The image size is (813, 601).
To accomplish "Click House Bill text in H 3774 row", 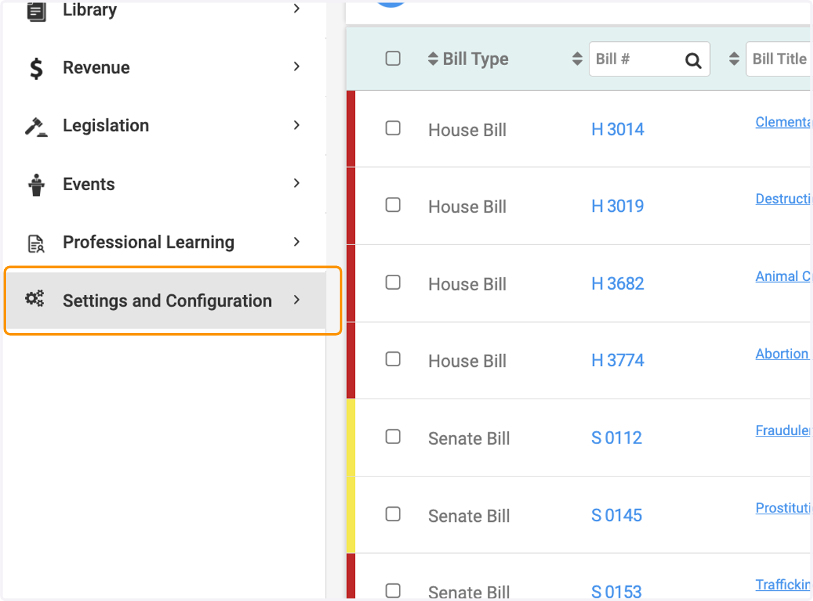I will (x=467, y=361).
